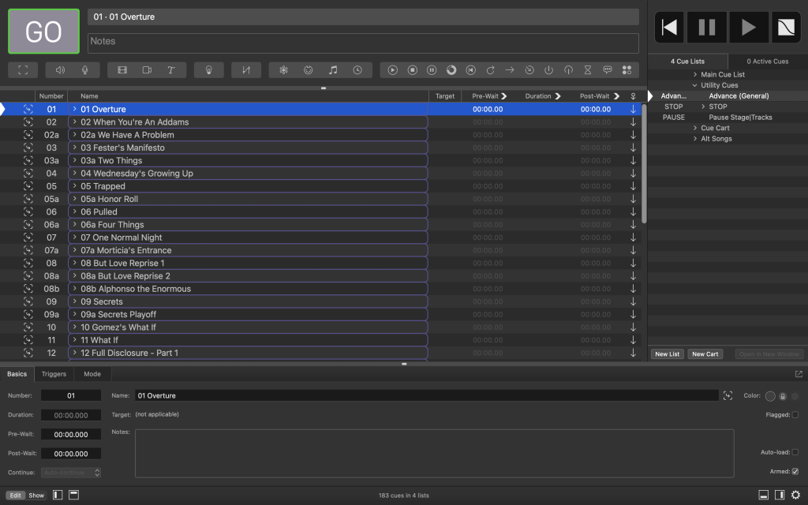Switch to the Mode tab
The height and width of the screenshot is (505, 808).
92,374
